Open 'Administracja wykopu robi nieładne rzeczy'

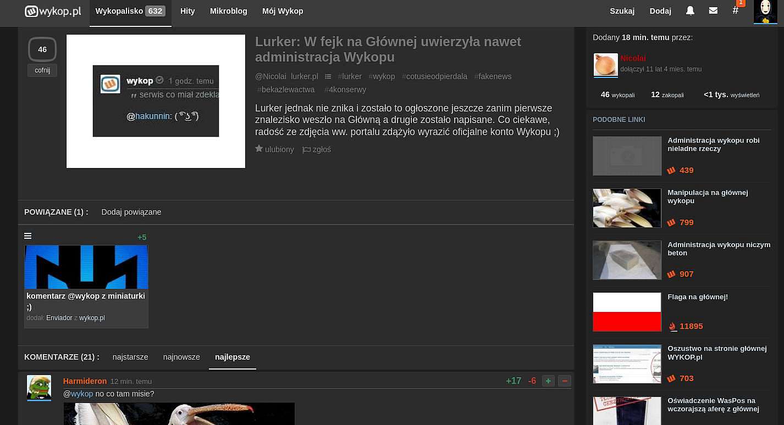tap(713, 144)
